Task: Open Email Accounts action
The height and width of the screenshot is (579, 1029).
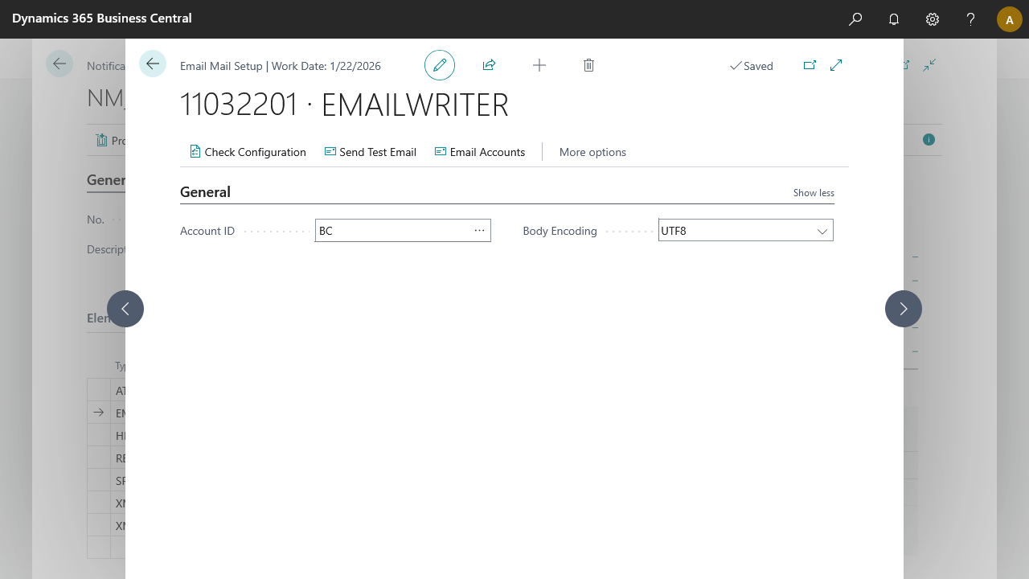Action: [480, 152]
